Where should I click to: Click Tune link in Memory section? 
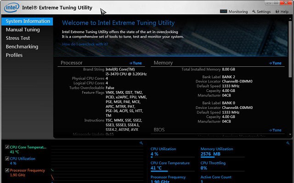pos(275,63)
